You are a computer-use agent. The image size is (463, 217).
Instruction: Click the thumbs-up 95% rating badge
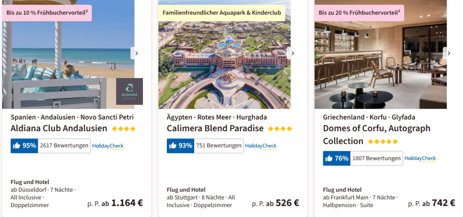click(x=24, y=146)
